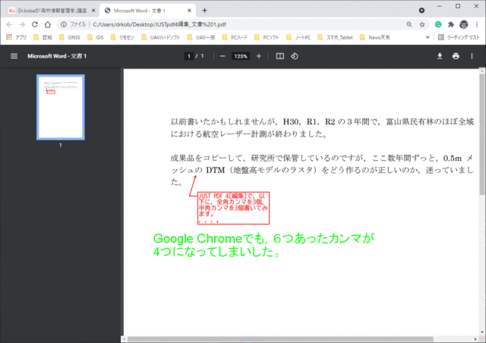This screenshot has width=486, height=343.
Task: Close the Microsoft Word - 文書 1 tab
Action: click(x=189, y=11)
